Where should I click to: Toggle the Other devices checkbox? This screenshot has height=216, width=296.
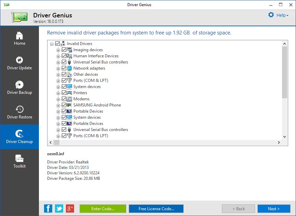tap(64, 74)
